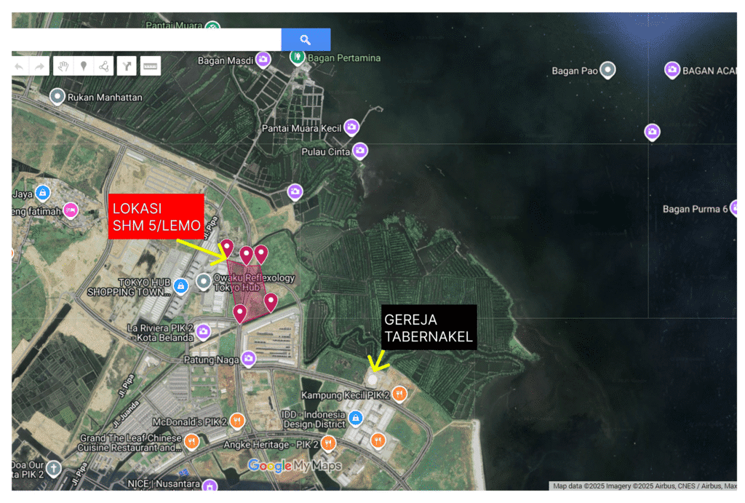Screen dimensions: 745x503
Task: Pick the ruler measure distance tool
Action: coord(151,67)
